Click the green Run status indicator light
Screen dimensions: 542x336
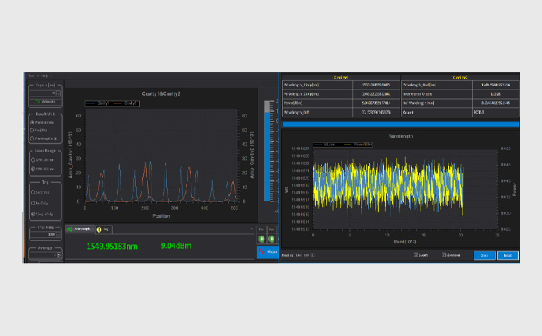tap(271, 239)
